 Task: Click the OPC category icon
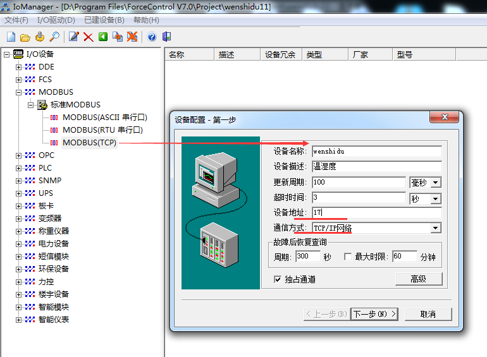30,155
